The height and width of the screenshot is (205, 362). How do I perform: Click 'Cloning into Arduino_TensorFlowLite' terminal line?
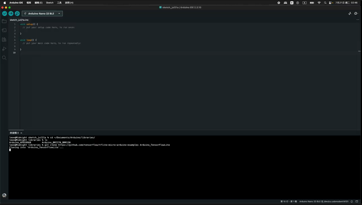click(x=36, y=147)
